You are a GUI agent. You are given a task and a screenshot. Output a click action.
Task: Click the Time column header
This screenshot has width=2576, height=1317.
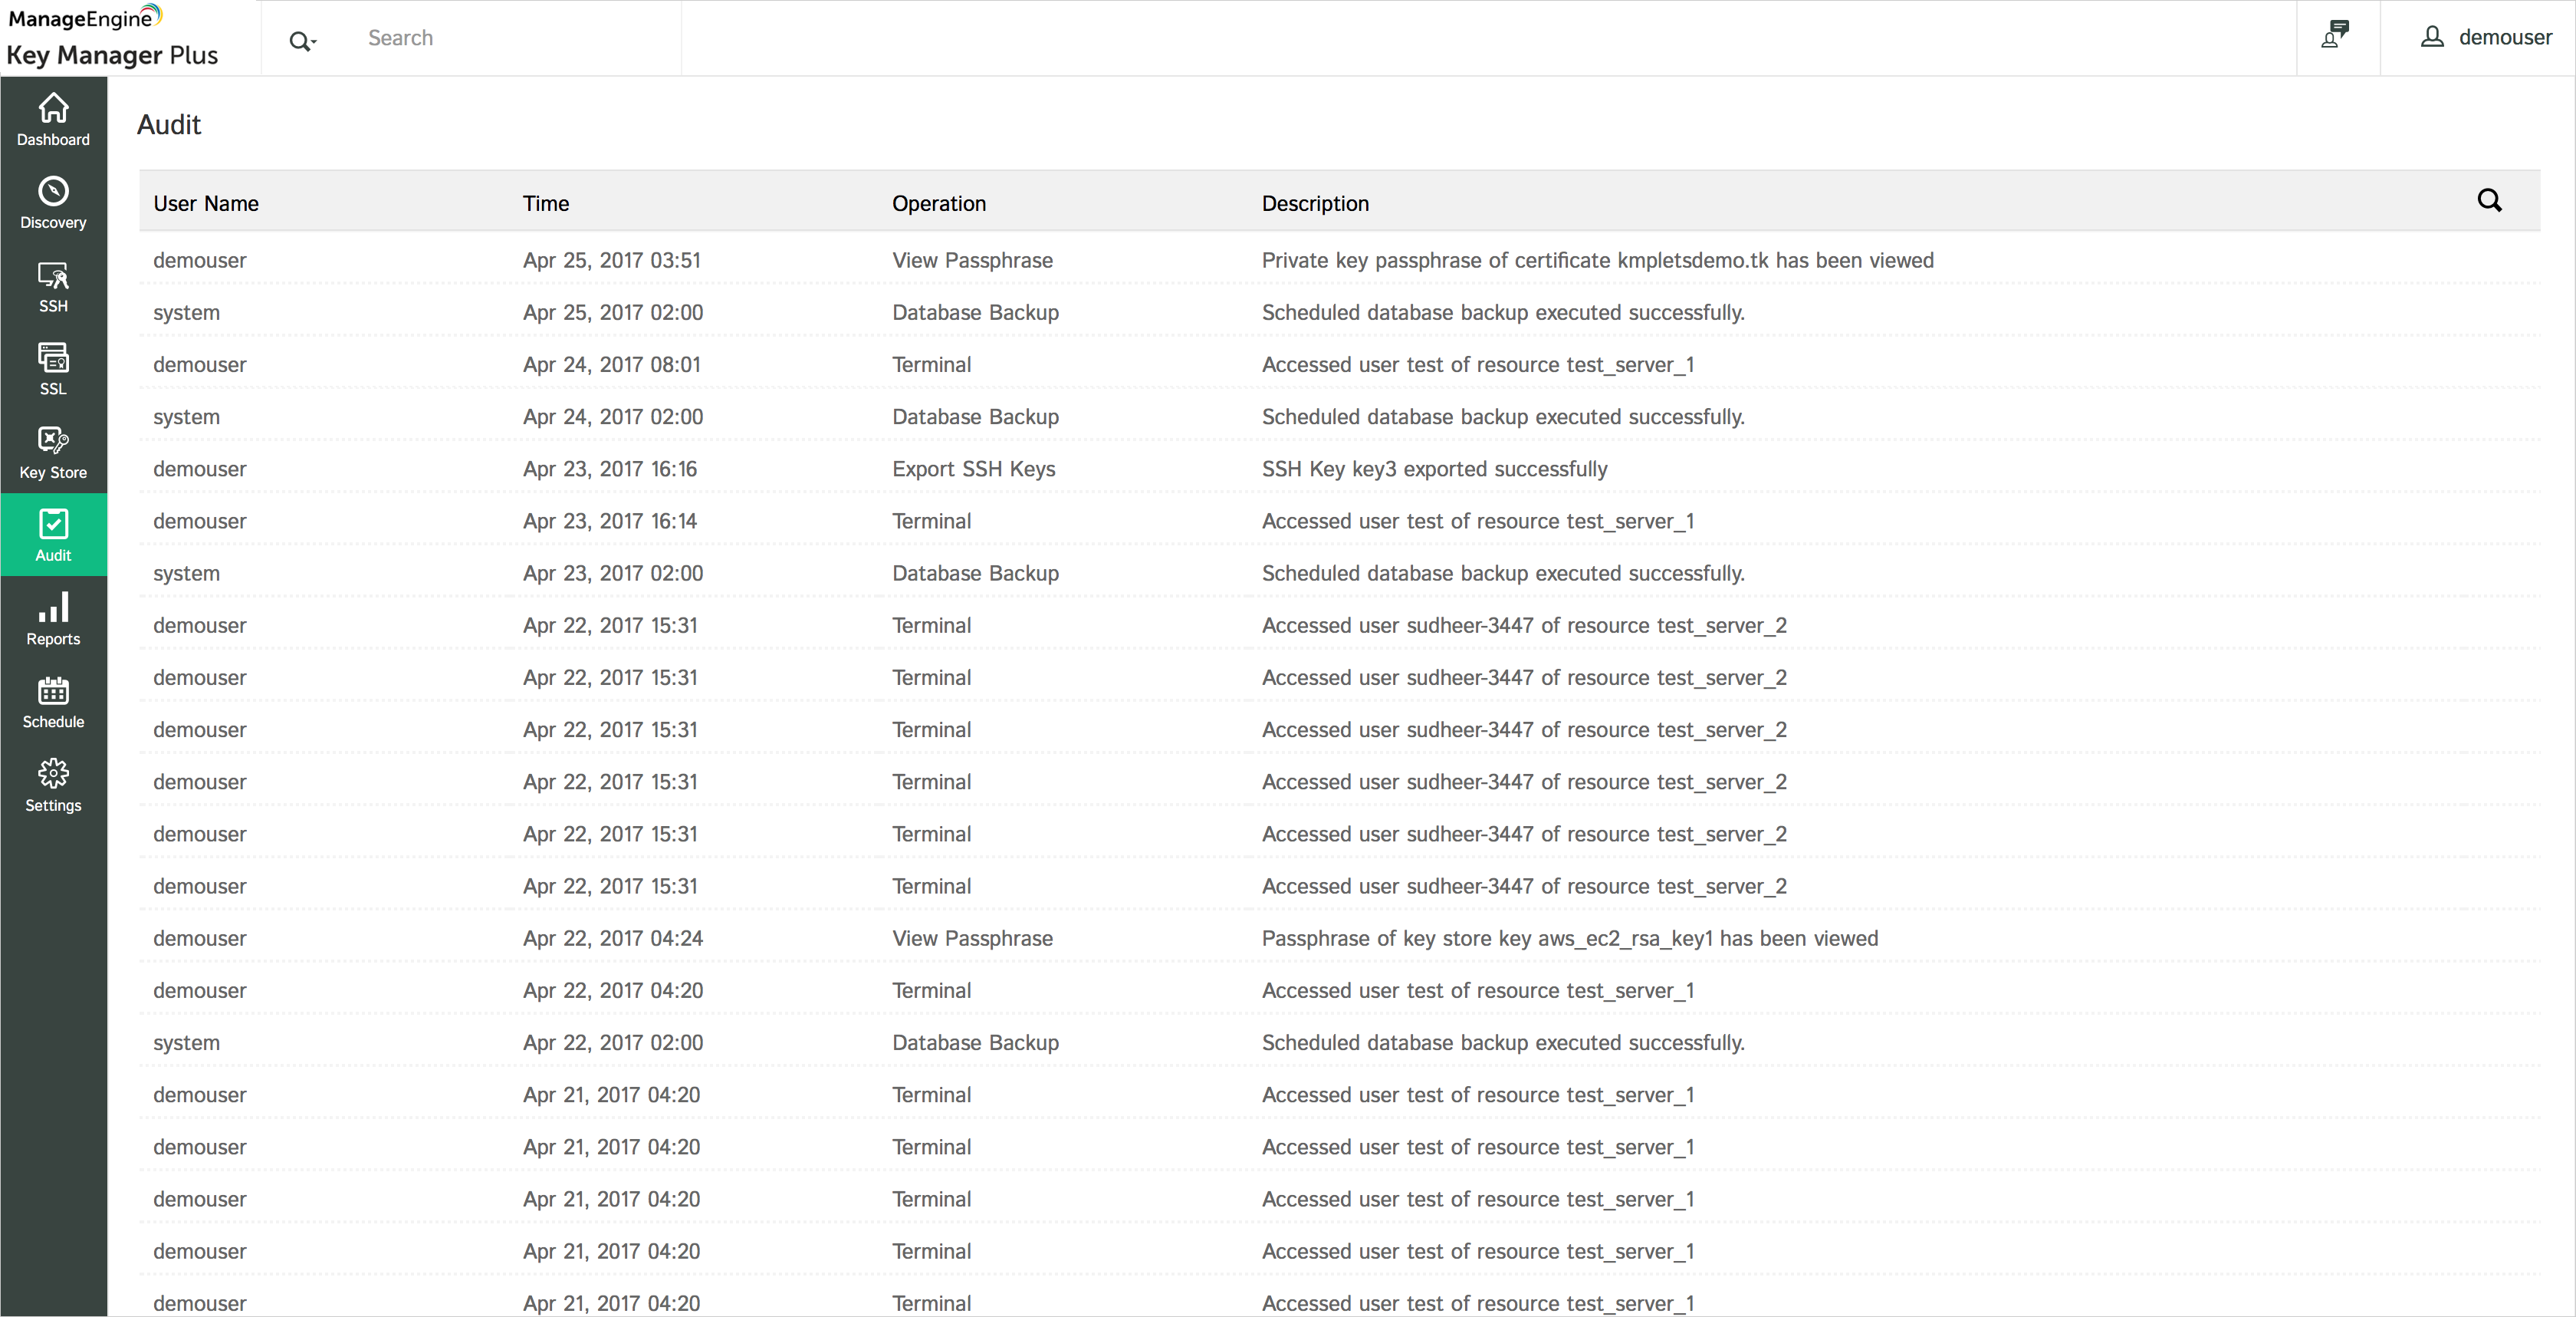click(545, 203)
